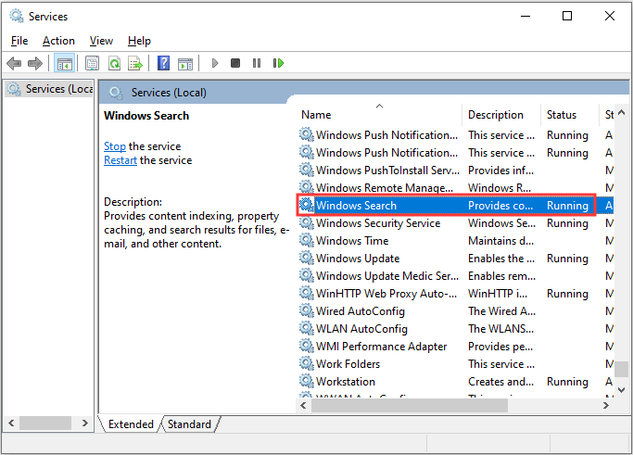Click the Restart the service link
The height and width of the screenshot is (455, 633).
pos(120,160)
